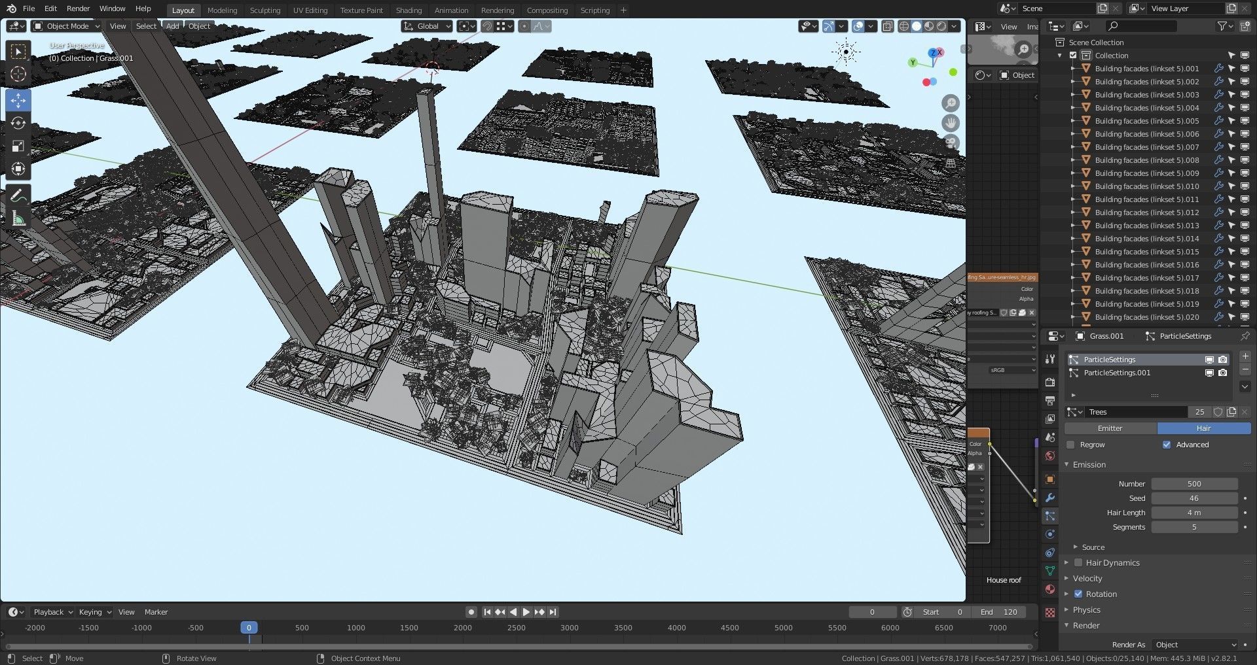Enable the Regrow checkbox
The image size is (1257, 665).
(x=1071, y=445)
